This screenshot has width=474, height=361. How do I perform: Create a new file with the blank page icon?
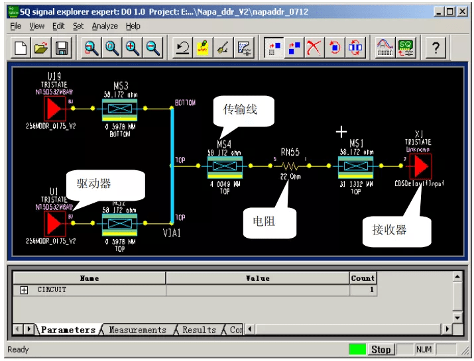click(x=21, y=48)
